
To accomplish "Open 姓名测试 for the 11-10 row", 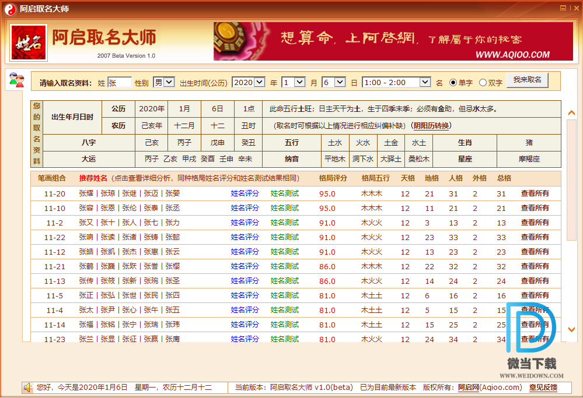I will pyautogui.click(x=284, y=208).
